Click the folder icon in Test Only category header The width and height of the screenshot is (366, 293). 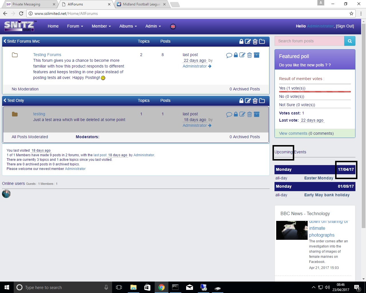[262, 101]
